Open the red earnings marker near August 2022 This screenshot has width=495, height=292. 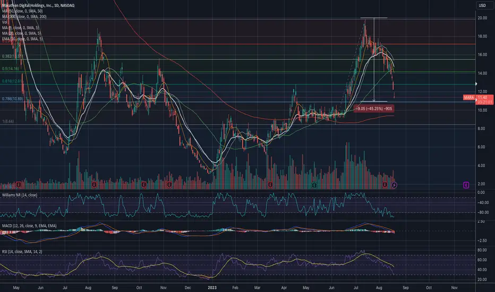point(94,184)
